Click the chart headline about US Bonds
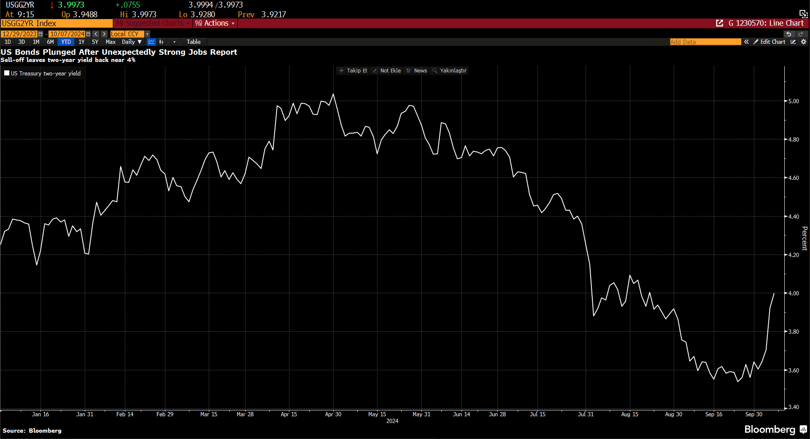Image resolution: width=810 pixels, height=439 pixels. pyautogui.click(x=119, y=52)
